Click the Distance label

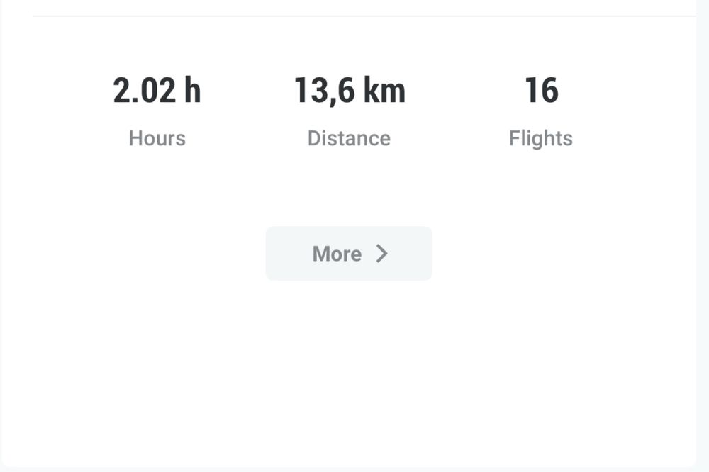349,138
